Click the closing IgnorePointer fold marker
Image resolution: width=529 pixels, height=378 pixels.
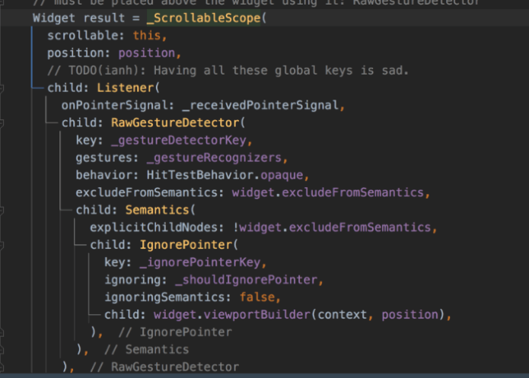pyautogui.click(x=2, y=332)
